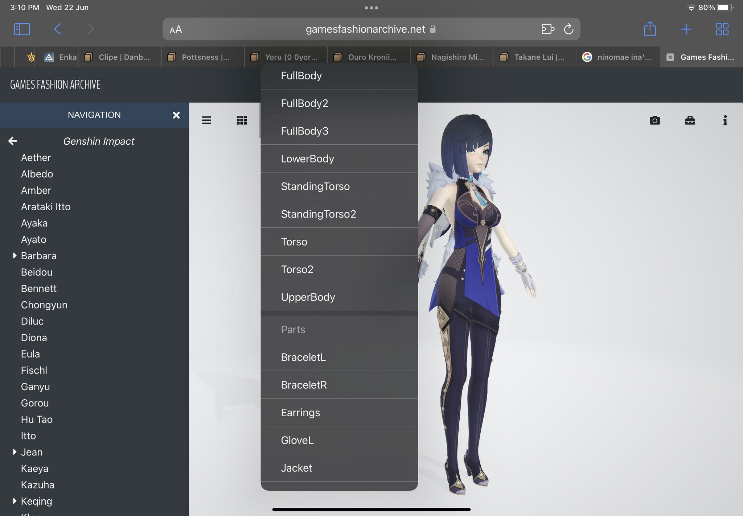Viewport: 743px width, 516px height.
Task: Open the hamburger list menu
Action: (206, 120)
